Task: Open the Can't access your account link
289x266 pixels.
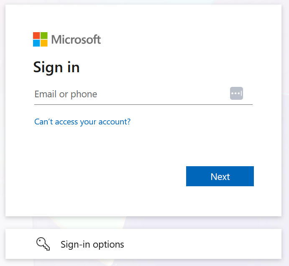Action: tap(82, 122)
